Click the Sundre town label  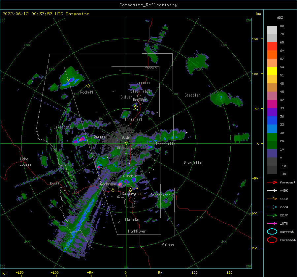(x=100, y=137)
